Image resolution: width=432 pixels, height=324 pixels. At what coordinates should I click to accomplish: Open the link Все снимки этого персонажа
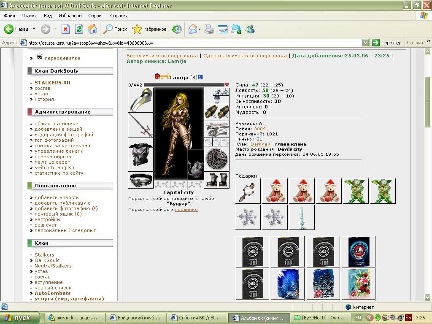click(162, 56)
